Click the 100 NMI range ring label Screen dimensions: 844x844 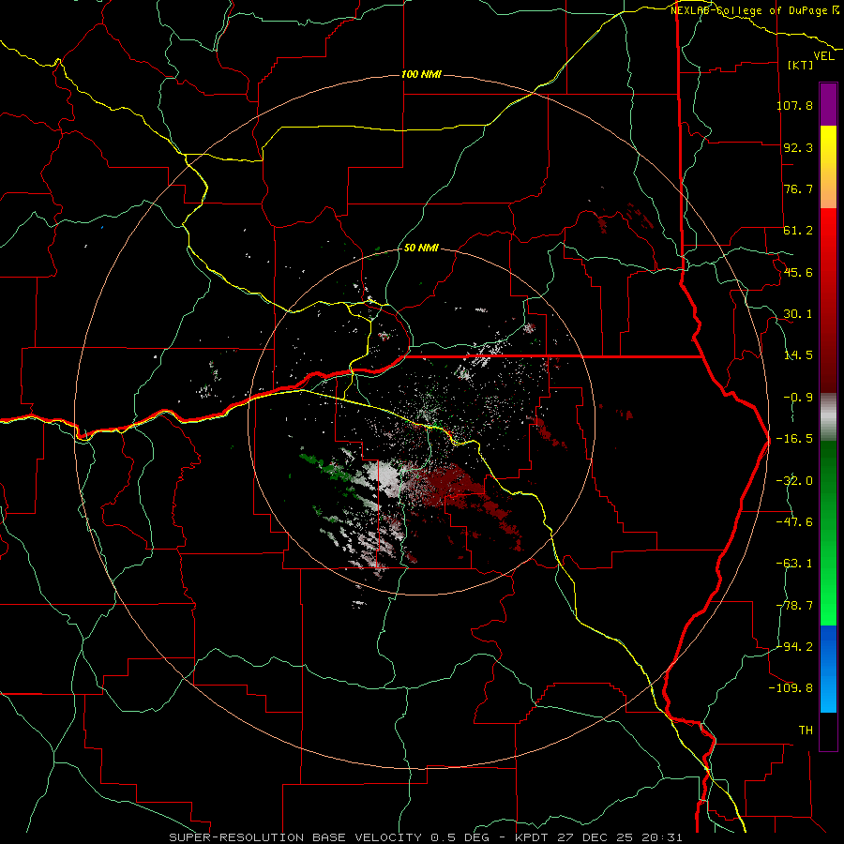coord(421,74)
